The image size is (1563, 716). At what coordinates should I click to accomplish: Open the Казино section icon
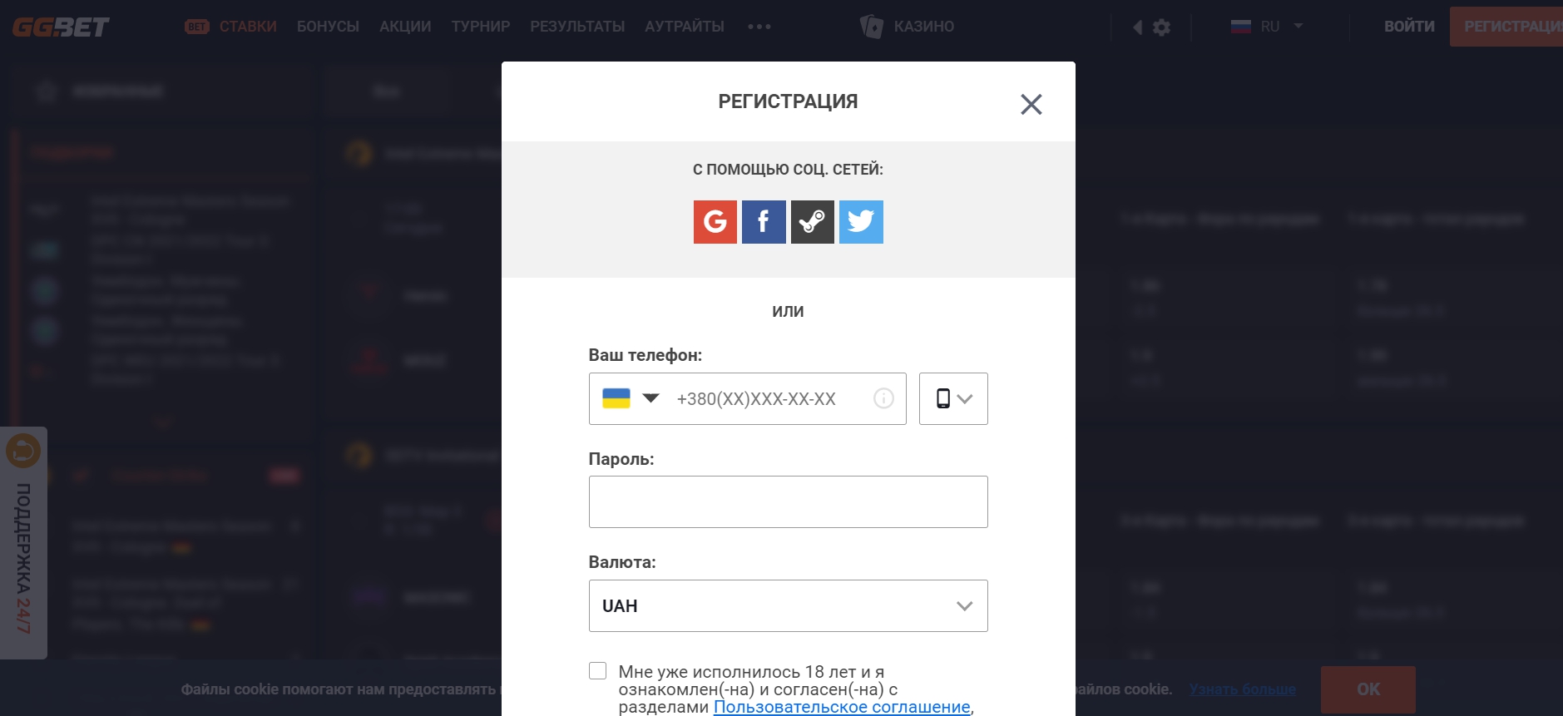872,27
